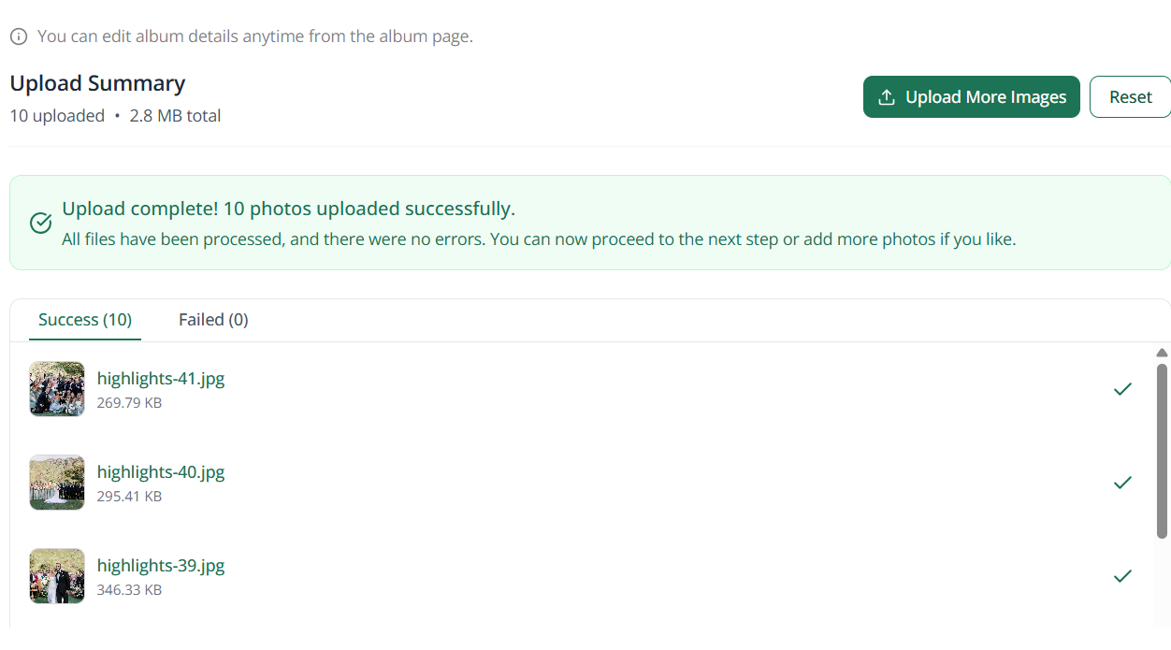
Task: Switch to the Failed (0) tab
Action: [213, 320]
